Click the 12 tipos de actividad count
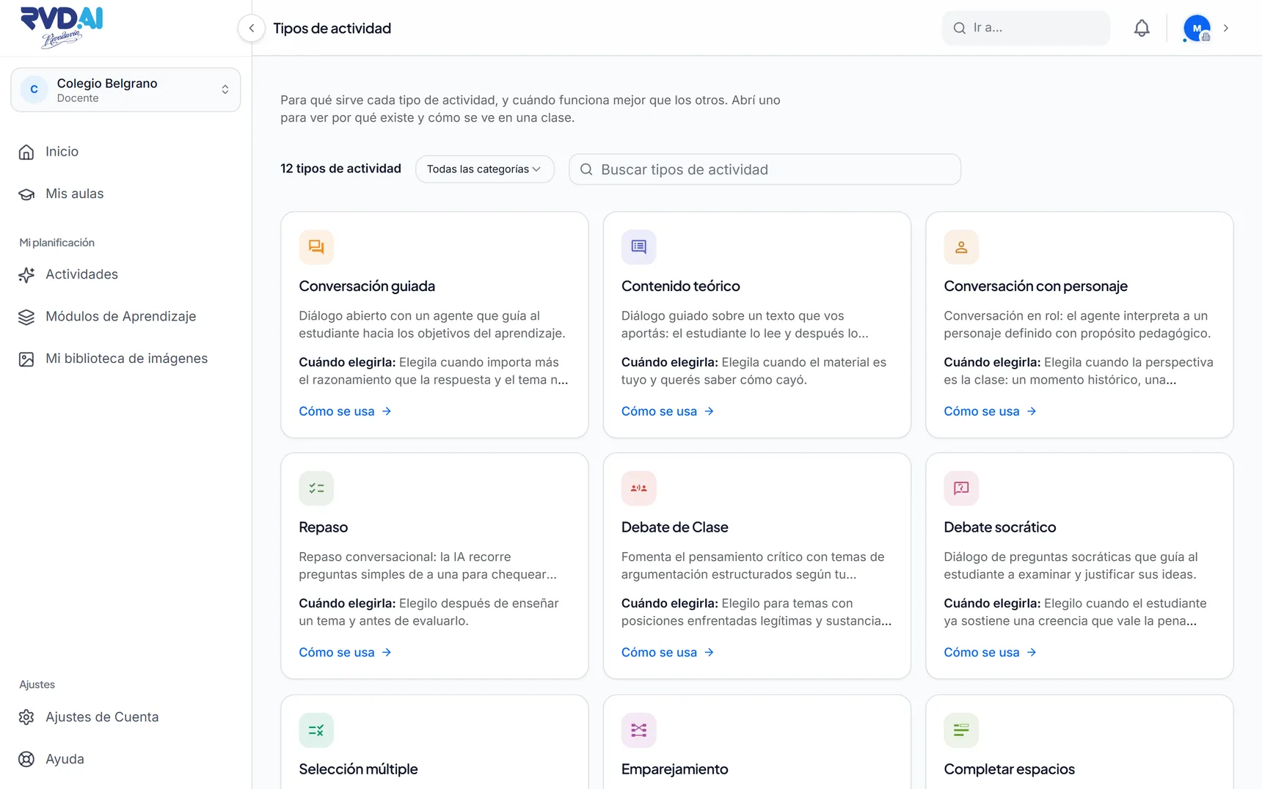This screenshot has height=789, width=1262. point(340,169)
